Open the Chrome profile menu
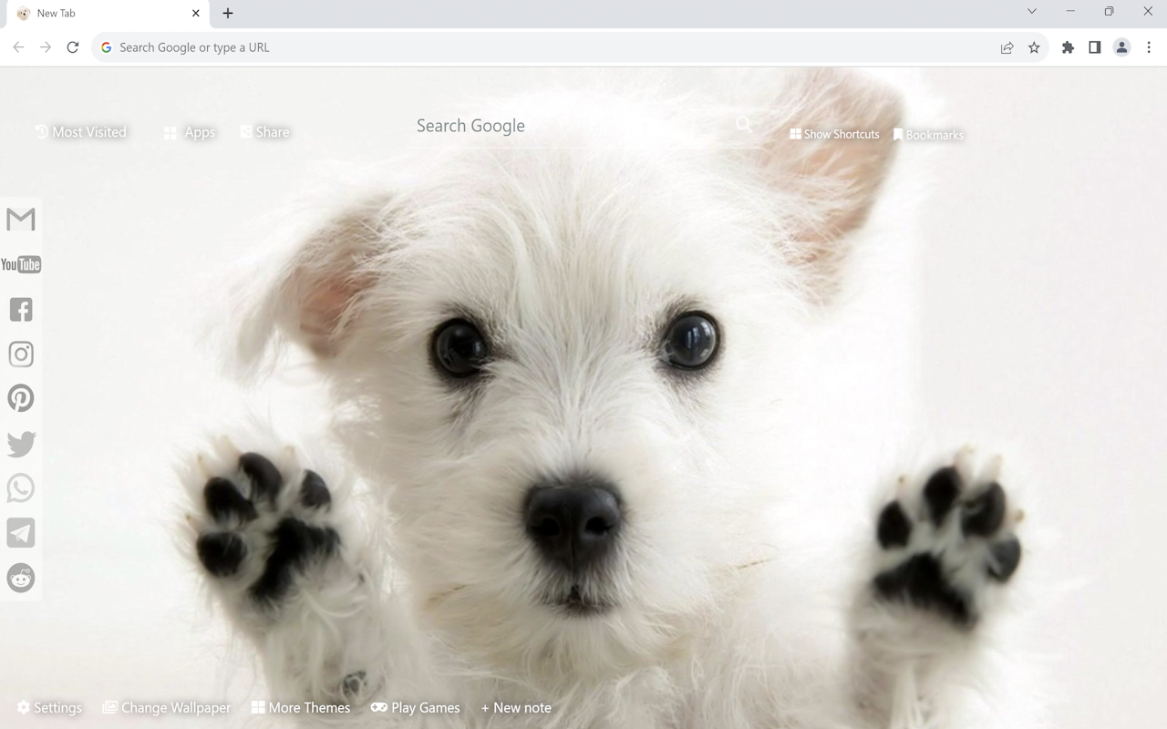Screen dimensions: 1167x729 click(x=1121, y=46)
